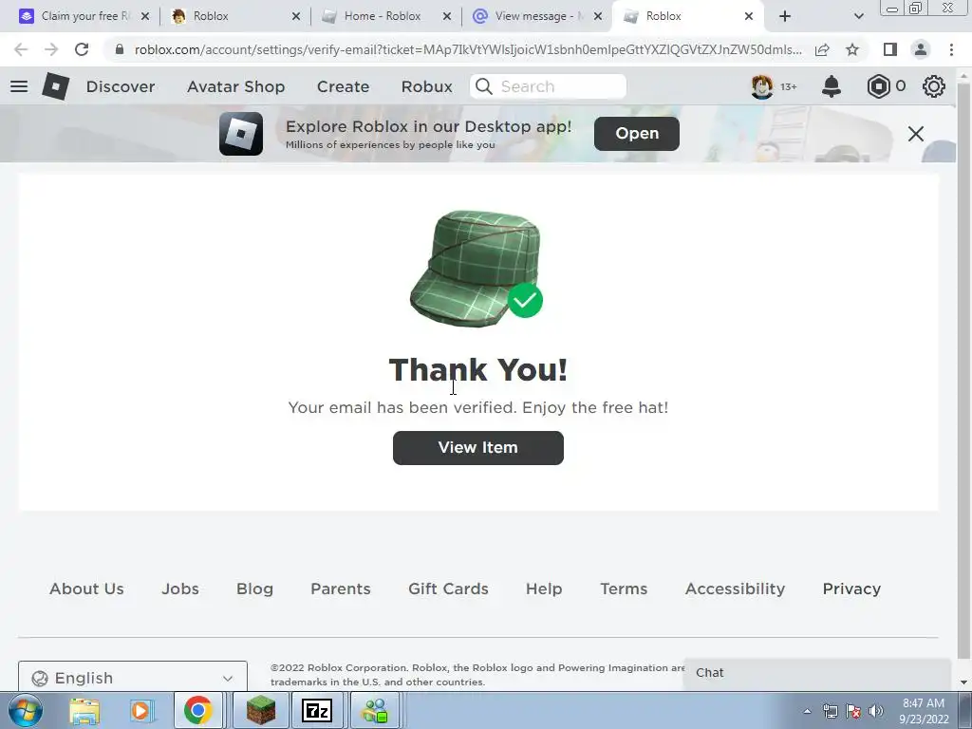Open the Chat panel
This screenshot has width=972, height=729.
pos(817,673)
